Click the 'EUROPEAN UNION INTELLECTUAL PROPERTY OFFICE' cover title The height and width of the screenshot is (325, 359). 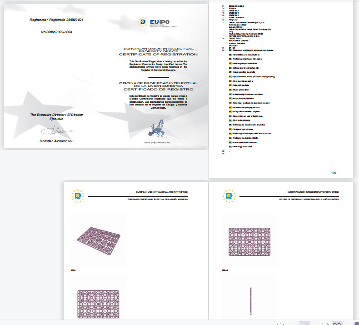[x=159, y=50]
